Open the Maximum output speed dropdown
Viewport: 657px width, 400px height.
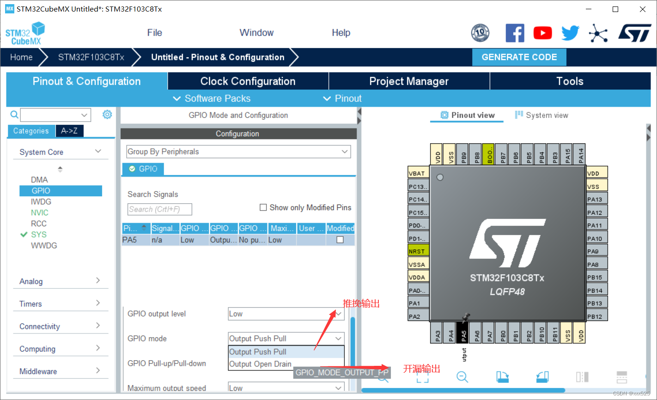pyautogui.click(x=286, y=388)
